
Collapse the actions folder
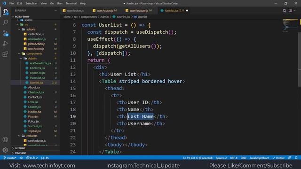pos(19,29)
